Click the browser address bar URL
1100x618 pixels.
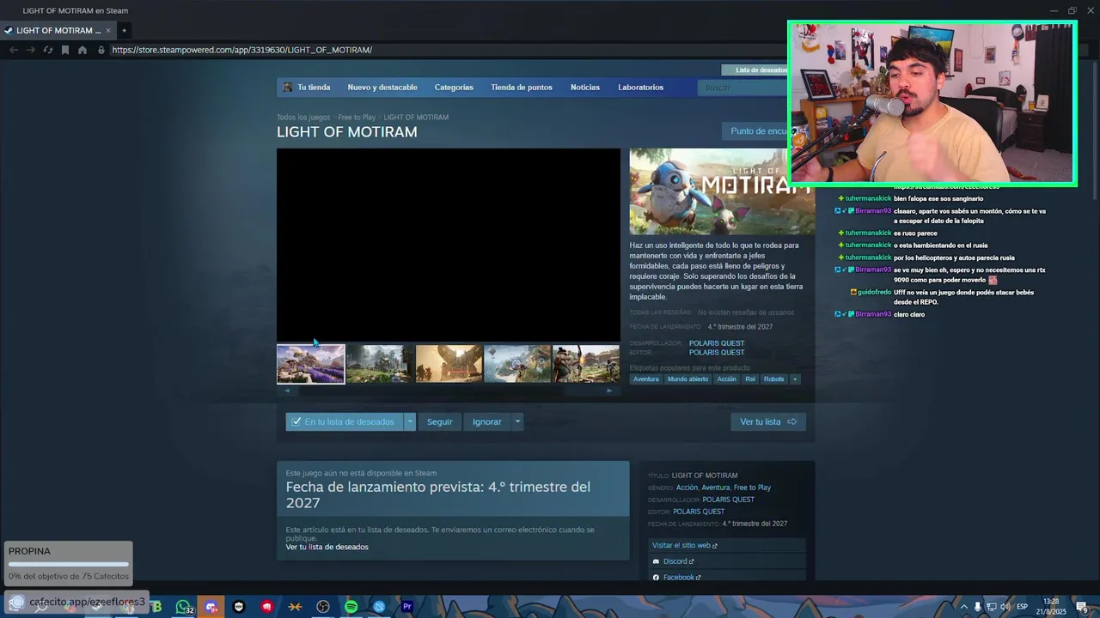[x=242, y=50]
